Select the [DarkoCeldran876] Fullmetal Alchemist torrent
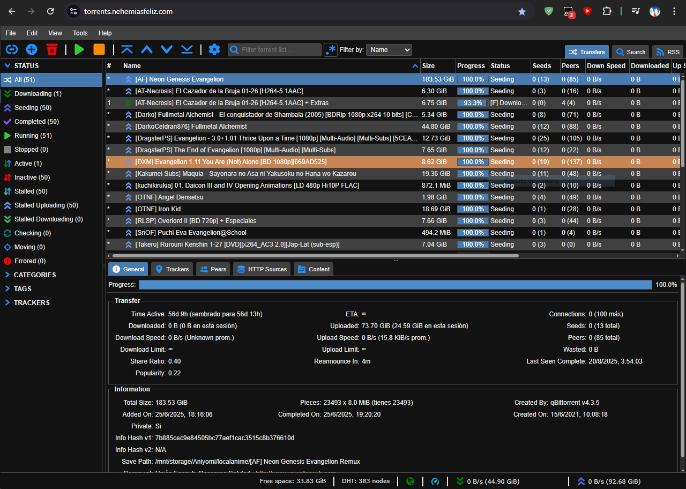Screen dimensions: 686x489 click(x=393, y=126)
